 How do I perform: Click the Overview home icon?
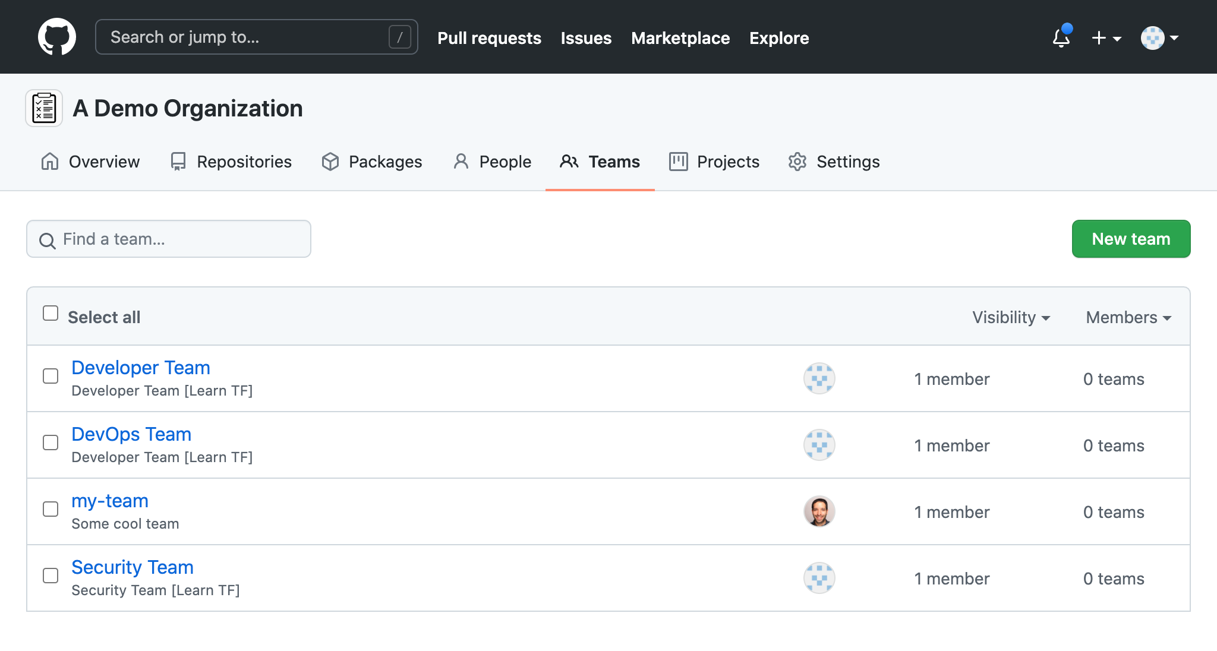[50, 161]
